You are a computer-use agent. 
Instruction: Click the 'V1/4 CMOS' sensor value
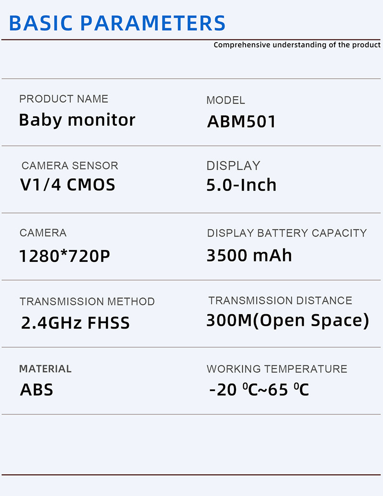68,185
